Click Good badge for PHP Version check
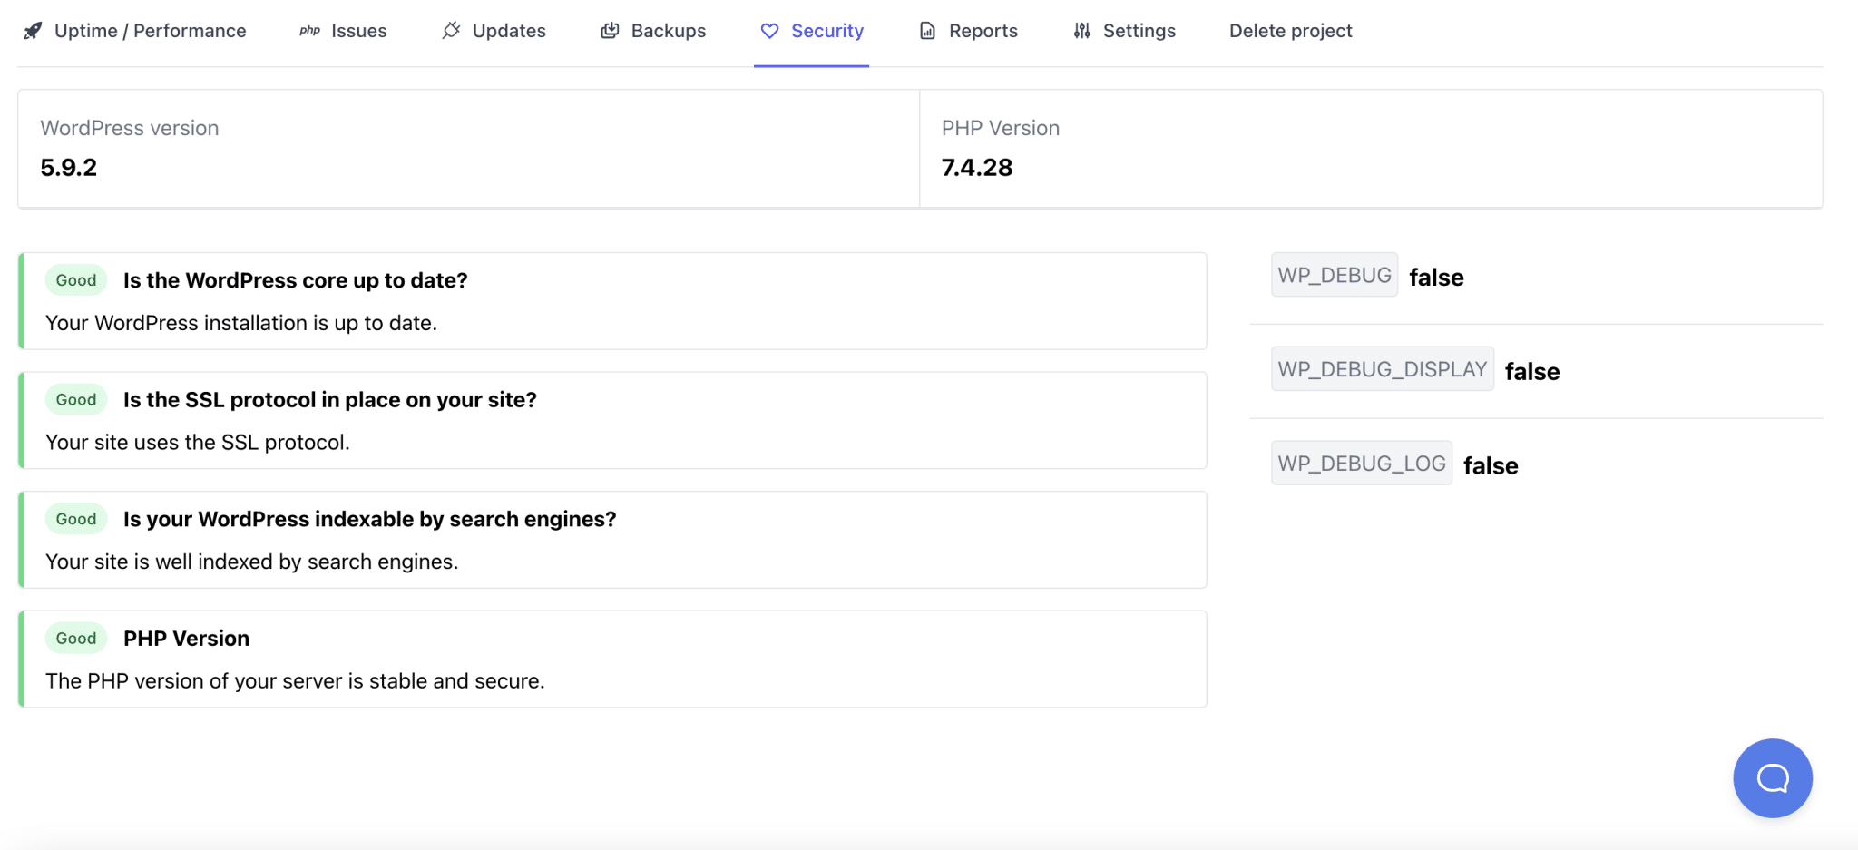Screen dimensions: 1858x850 pyautogui.click(x=76, y=639)
